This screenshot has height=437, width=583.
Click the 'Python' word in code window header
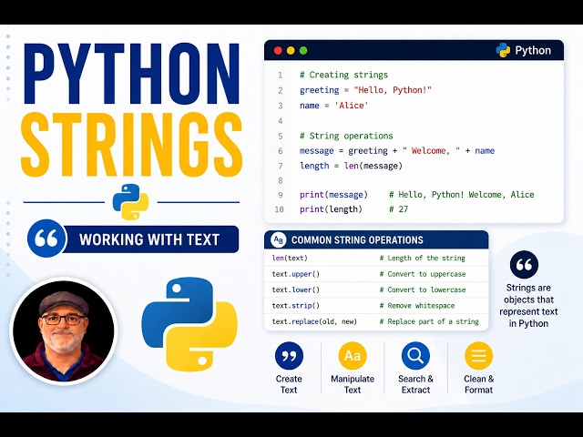point(533,51)
